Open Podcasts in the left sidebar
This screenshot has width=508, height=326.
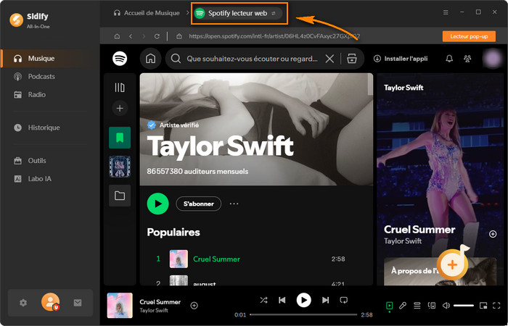pos(41,76)
